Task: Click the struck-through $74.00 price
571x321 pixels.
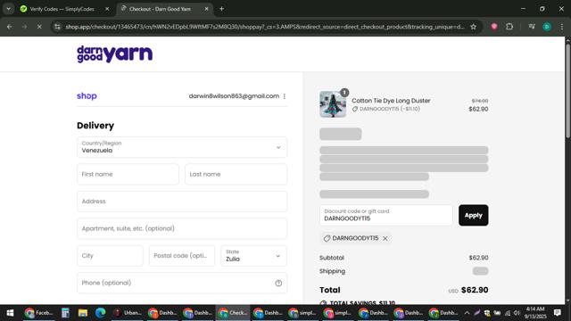Action: [x=480, y=101]
